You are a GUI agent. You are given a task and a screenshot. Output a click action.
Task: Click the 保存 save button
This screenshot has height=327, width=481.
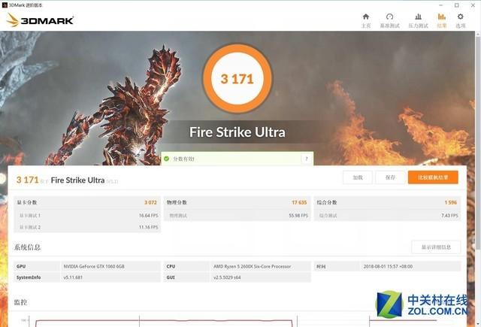click(390, 177)
